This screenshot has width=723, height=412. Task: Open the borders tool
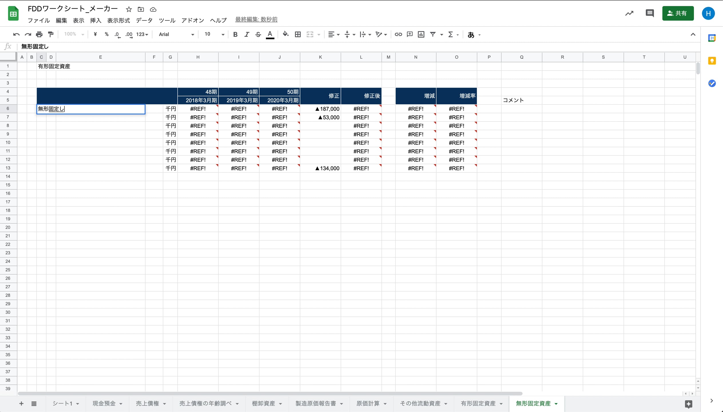coord(298,34)
